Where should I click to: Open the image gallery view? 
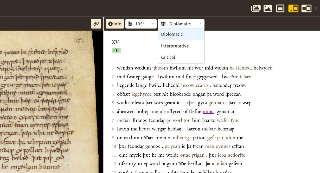tap(256, 8)
